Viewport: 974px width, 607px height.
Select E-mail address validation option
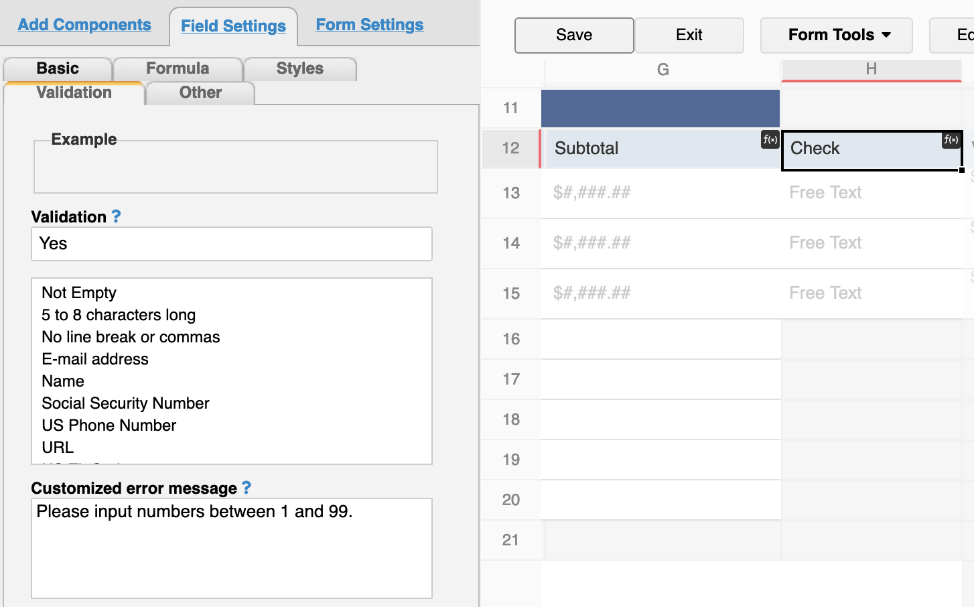pyautogui.click(x=95, y=359)
